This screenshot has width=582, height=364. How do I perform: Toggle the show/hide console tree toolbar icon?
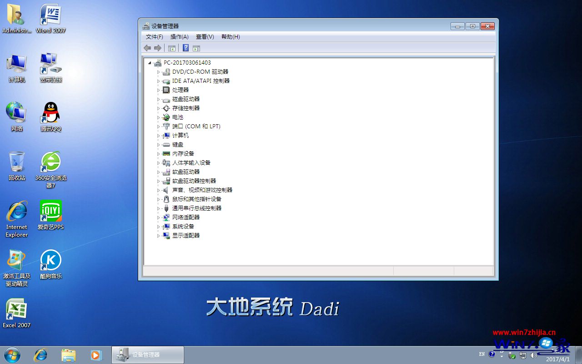click(172, 48)
